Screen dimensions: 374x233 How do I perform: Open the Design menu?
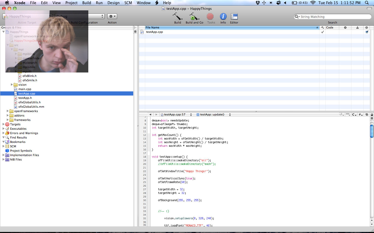tap(113, 3)
